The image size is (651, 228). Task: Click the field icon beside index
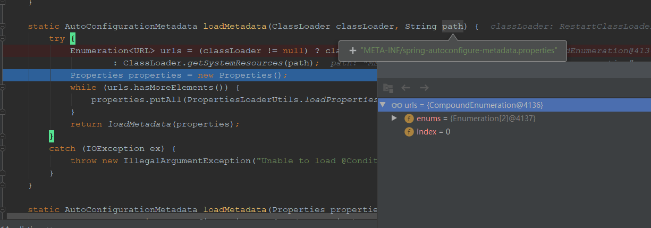point(409,132)
